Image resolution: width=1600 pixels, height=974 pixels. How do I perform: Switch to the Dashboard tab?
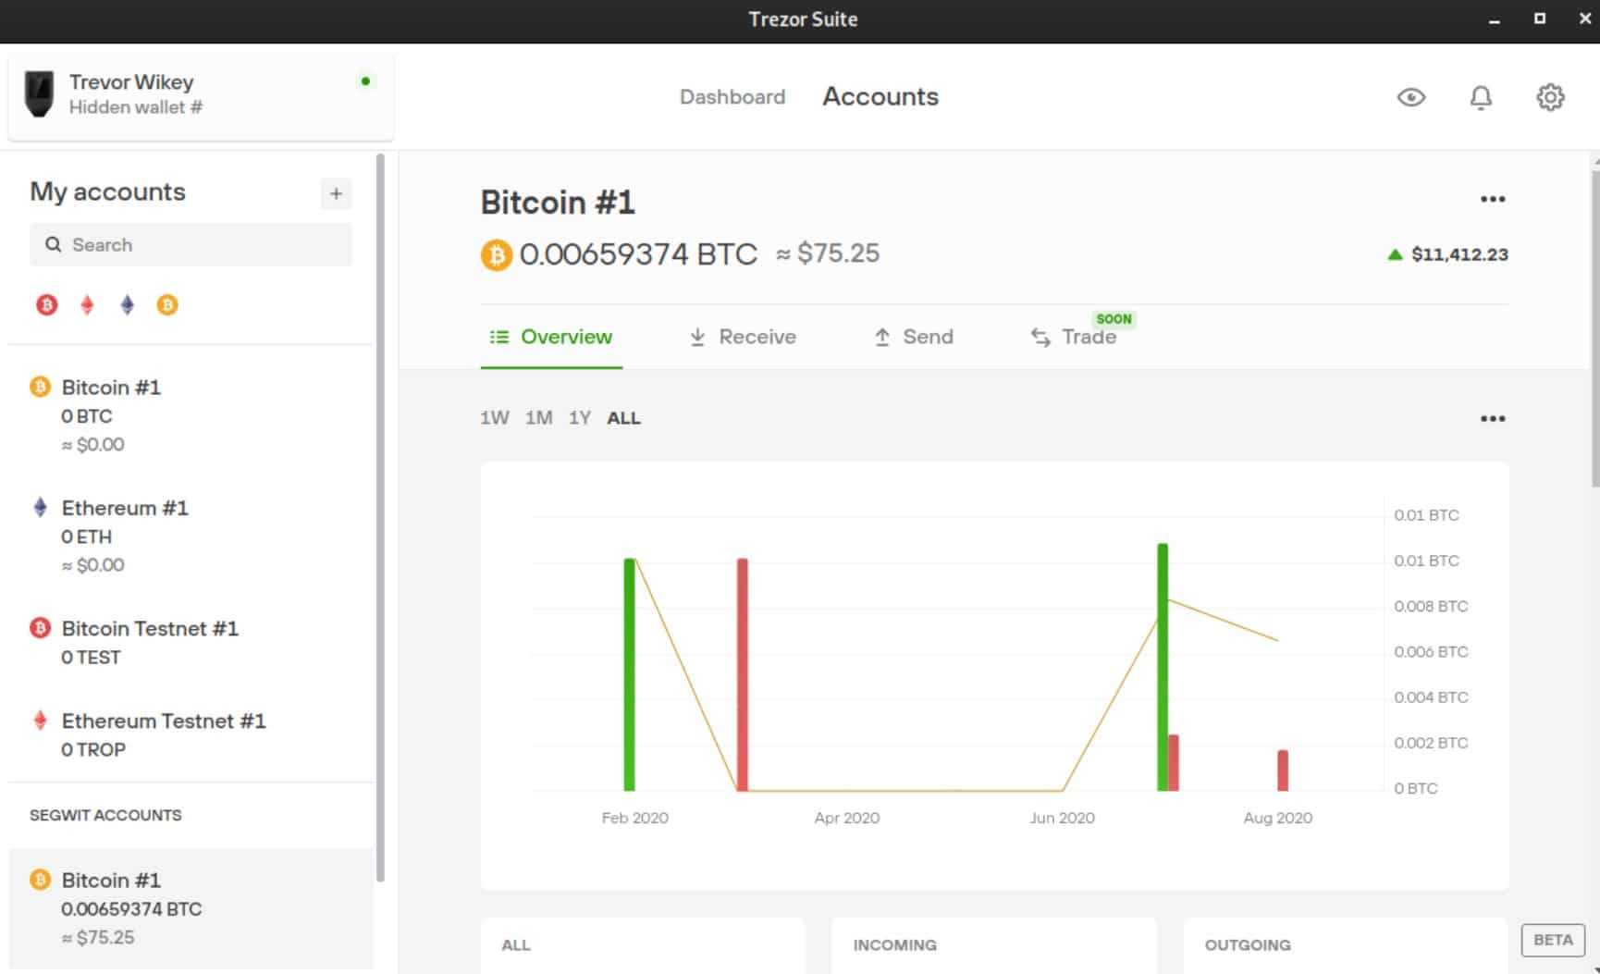coord(732,97)
